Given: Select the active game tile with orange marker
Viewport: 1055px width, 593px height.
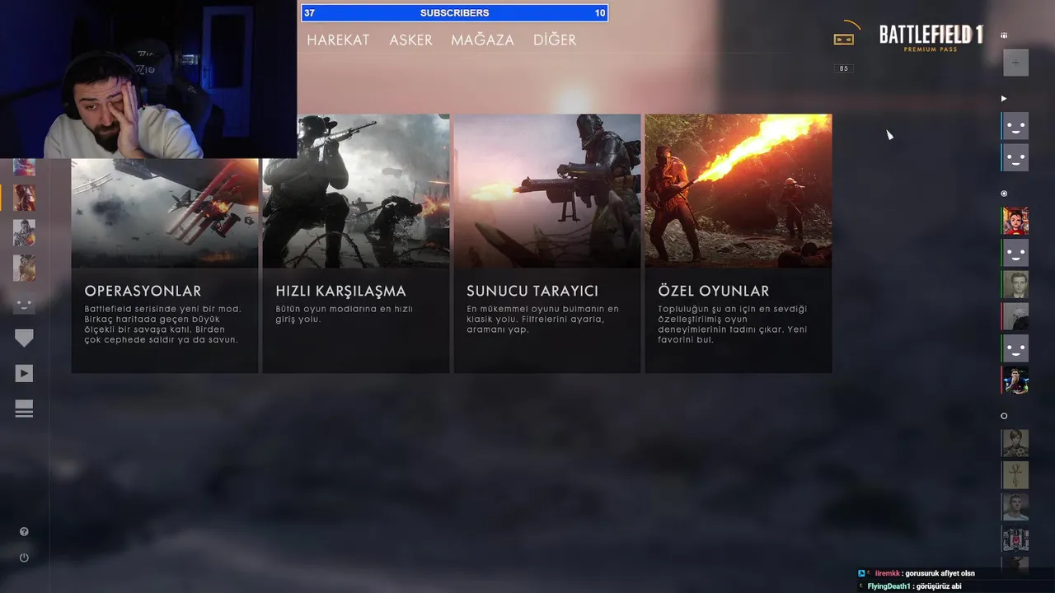Looking at the screenshot, I should tap(24, 198).
